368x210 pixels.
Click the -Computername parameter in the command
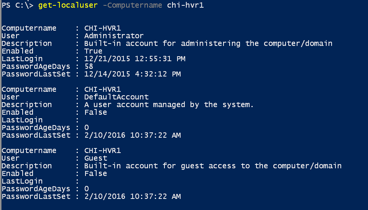coord(133,5)
